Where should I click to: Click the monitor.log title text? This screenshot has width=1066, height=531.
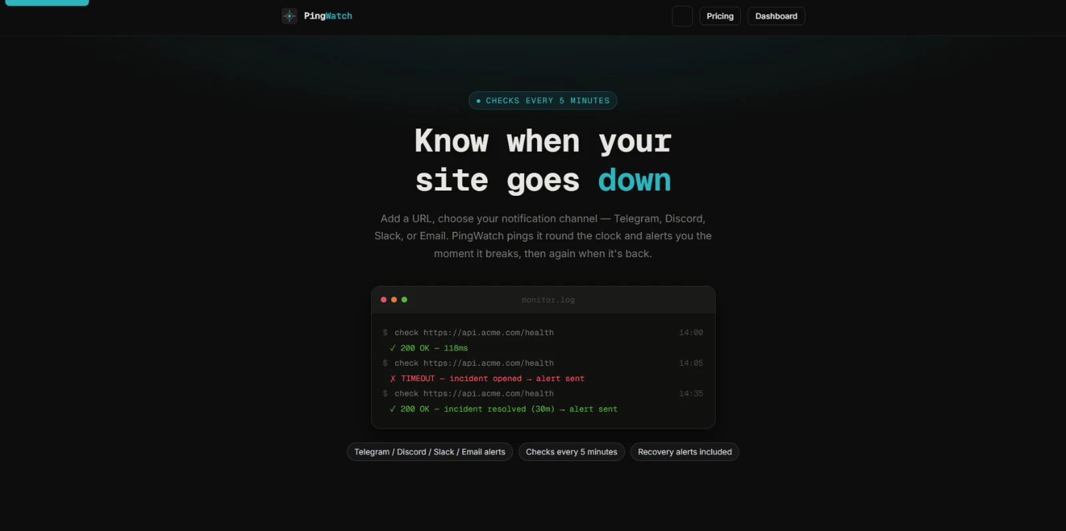[x=548, y=300]
